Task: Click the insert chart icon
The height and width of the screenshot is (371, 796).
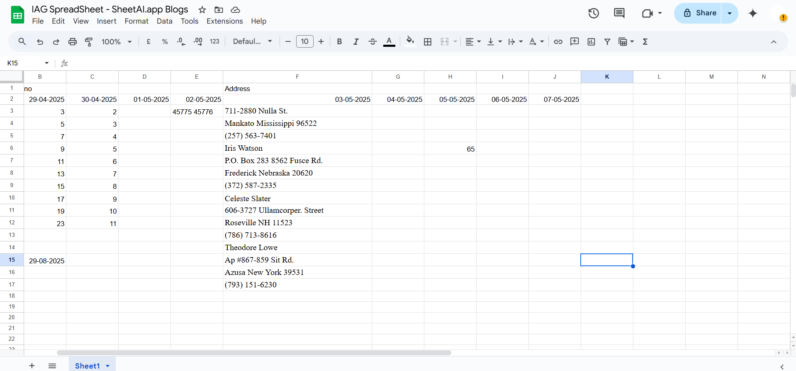Action: (x=591, y=41)
